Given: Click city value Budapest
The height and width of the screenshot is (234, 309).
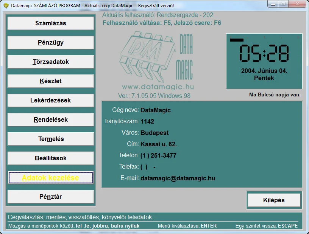Looking at the screenshot, I should tap(154, 133).
